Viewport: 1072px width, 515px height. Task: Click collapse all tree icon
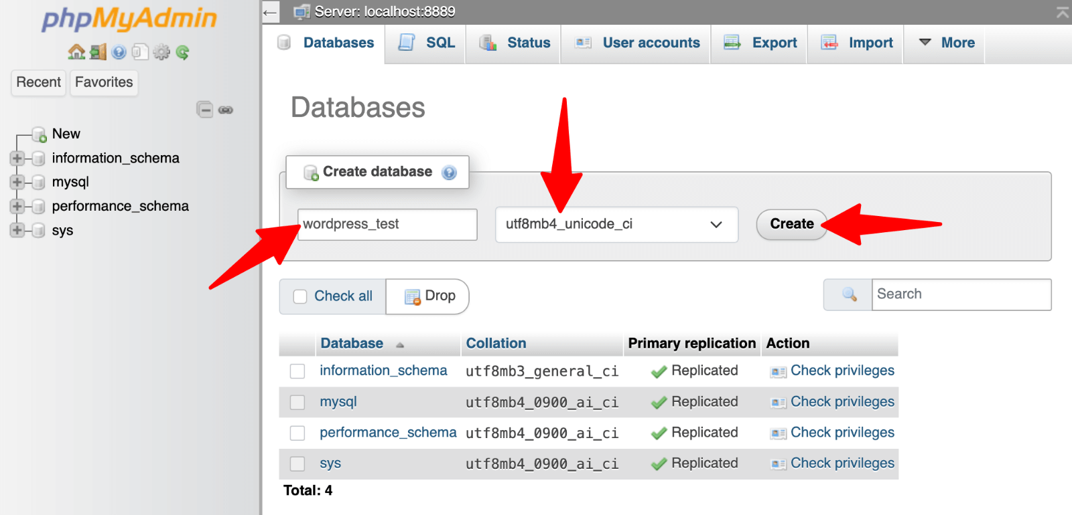click(205, 110)
